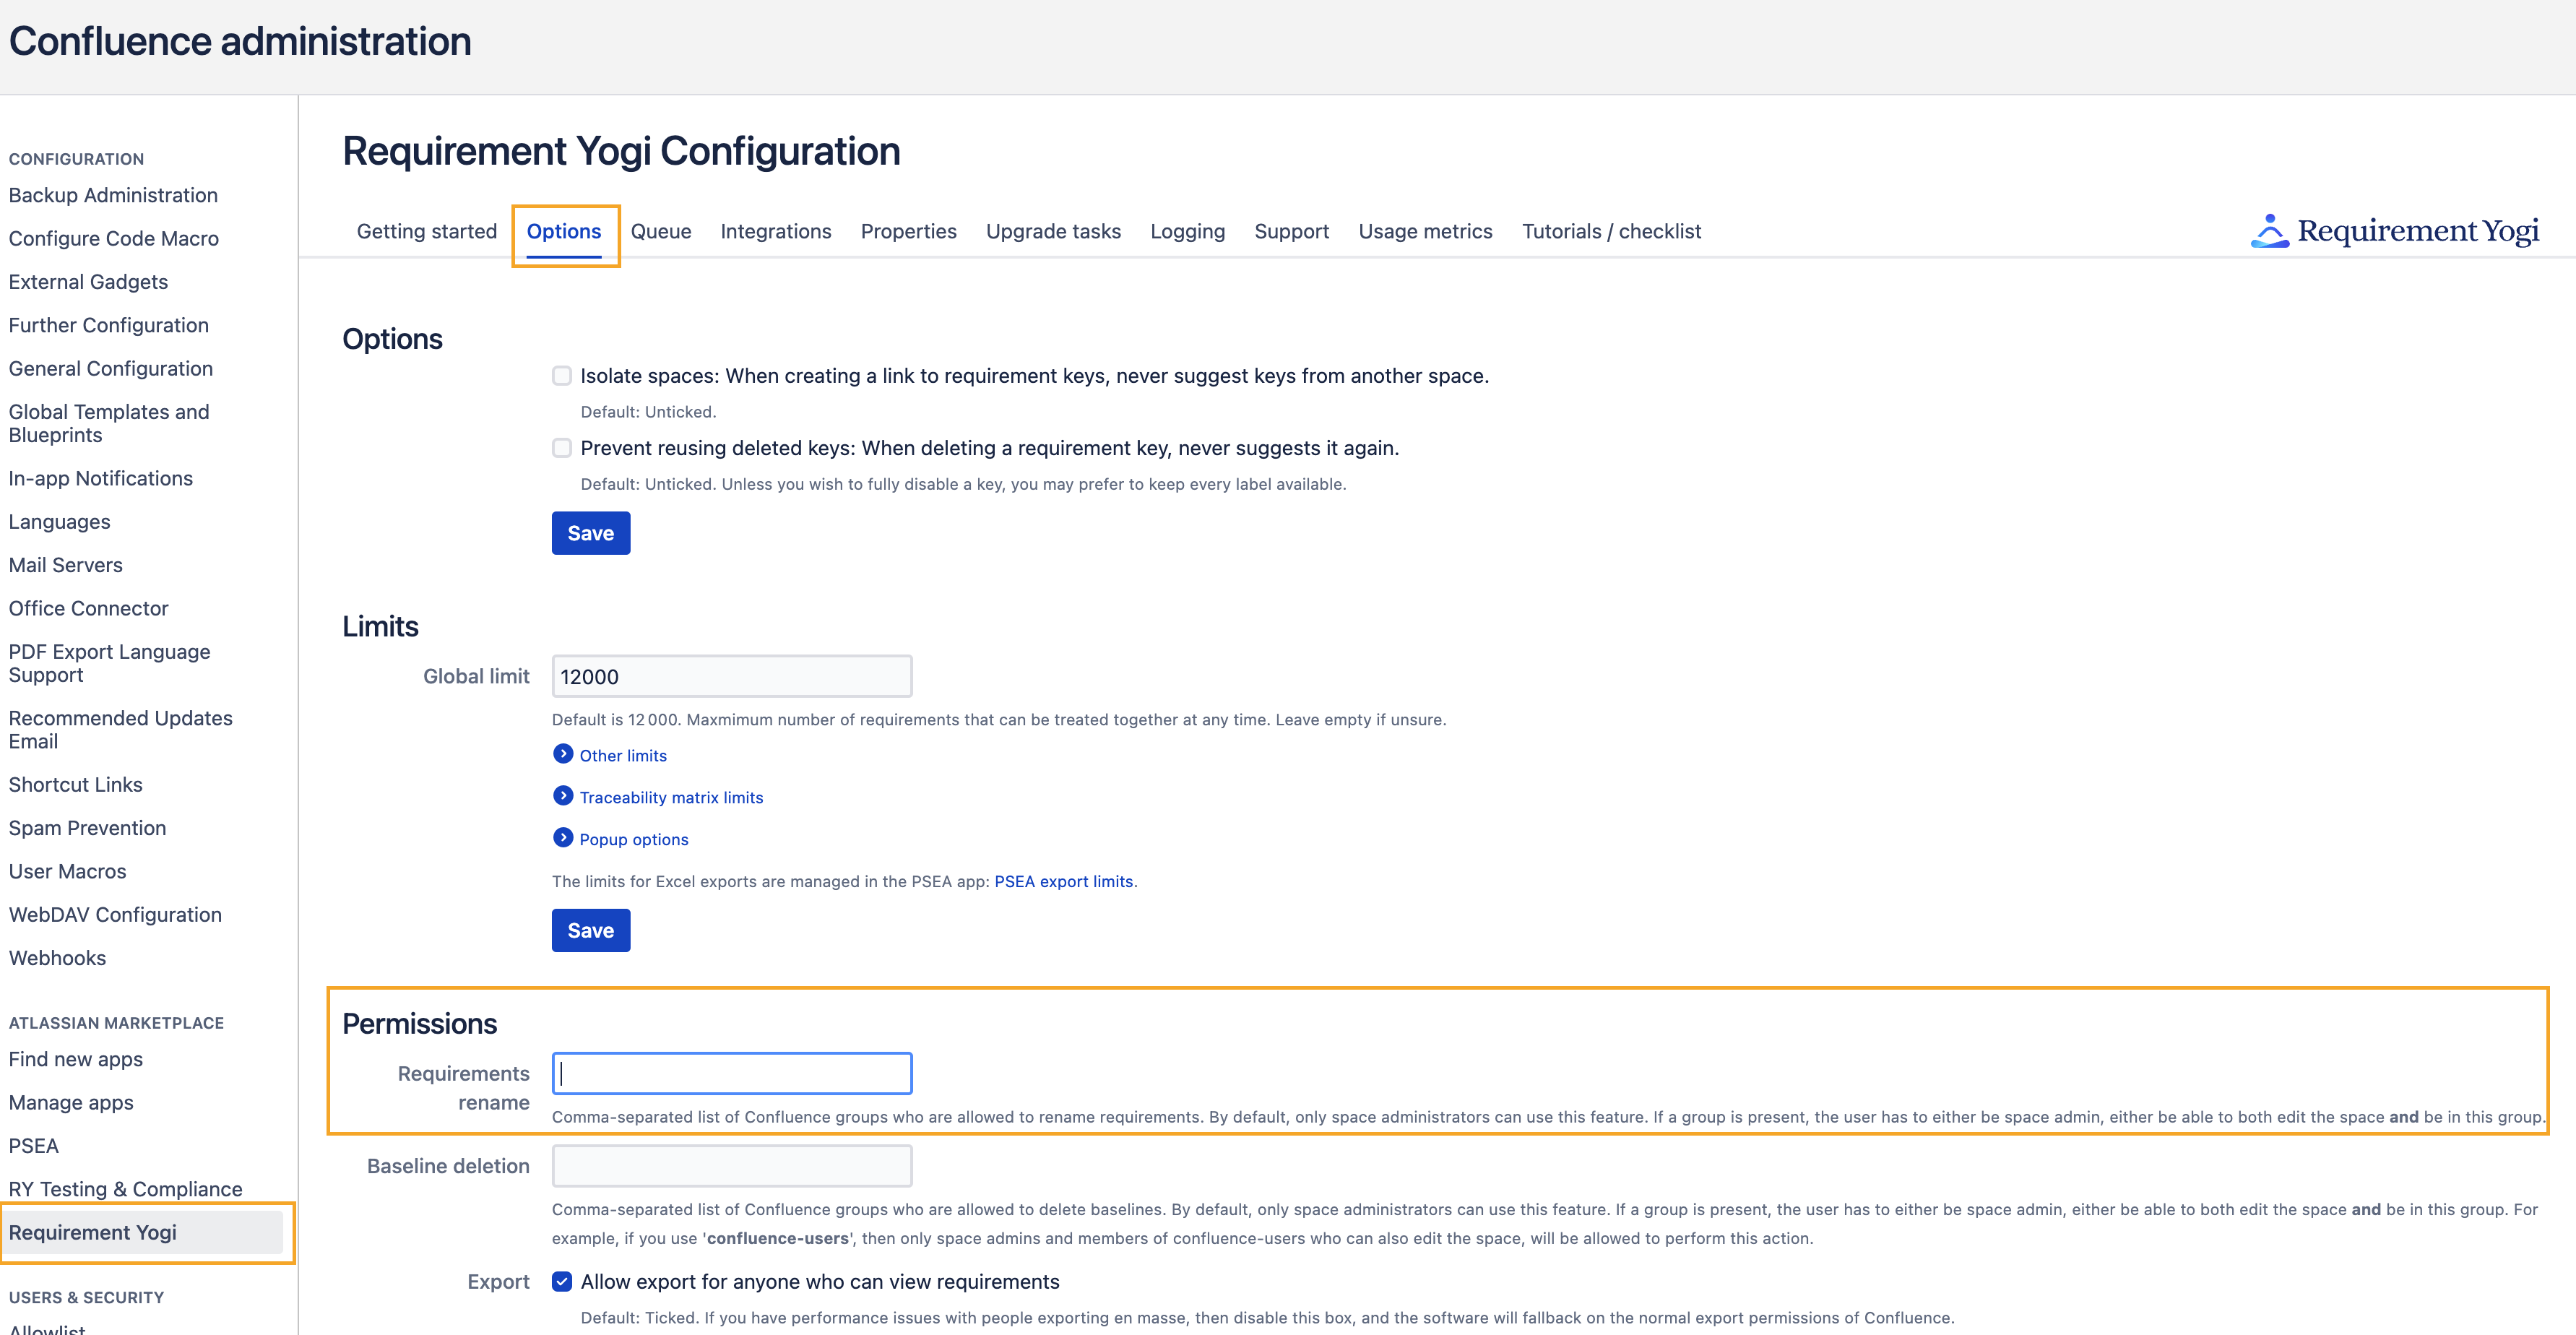
Task: Expand the Other limits section
Action: tap(623, 755)
